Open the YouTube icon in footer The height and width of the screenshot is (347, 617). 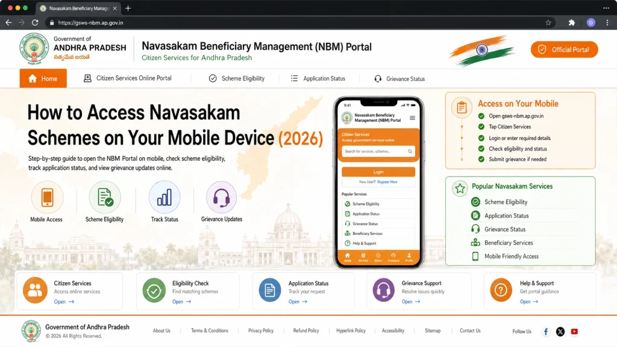(x=574, y=332)
